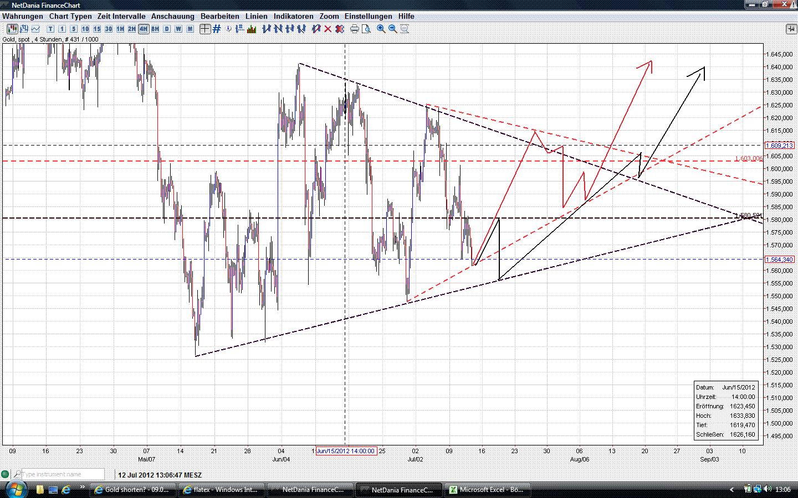Image resolution: width=798 pixels, height=498 pixels.
Task: Open the Indikatoren menu
Action: tap(294, 16)
